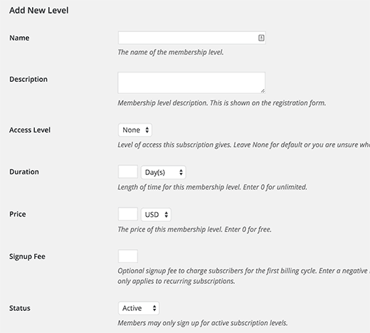This screenshot has height=333, width=370.
Task: Click inside the Description textarea
Action: [191, 83]
